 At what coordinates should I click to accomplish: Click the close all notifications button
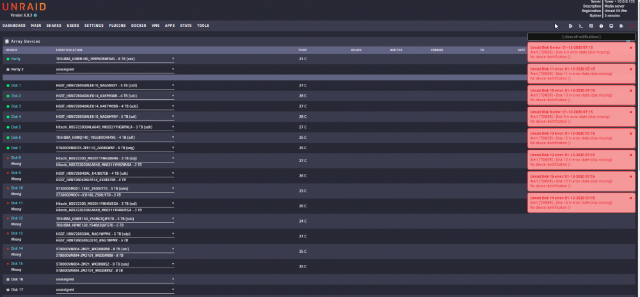[x=581, y=36]
